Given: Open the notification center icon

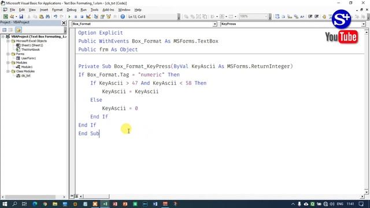Looking at the screenshot, I should coord(361,204).
